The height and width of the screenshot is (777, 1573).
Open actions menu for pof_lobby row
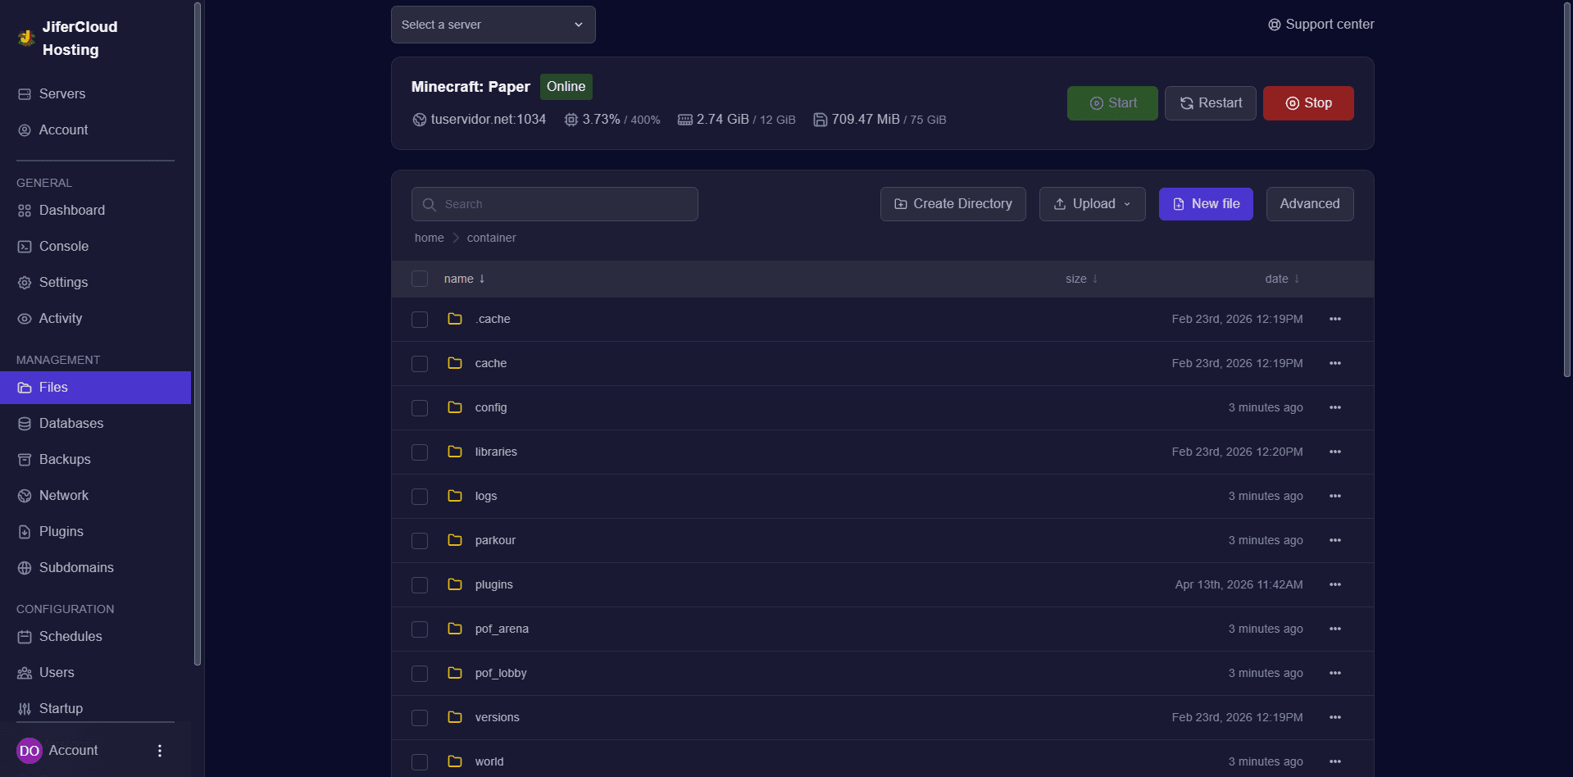coord(1335,673)
